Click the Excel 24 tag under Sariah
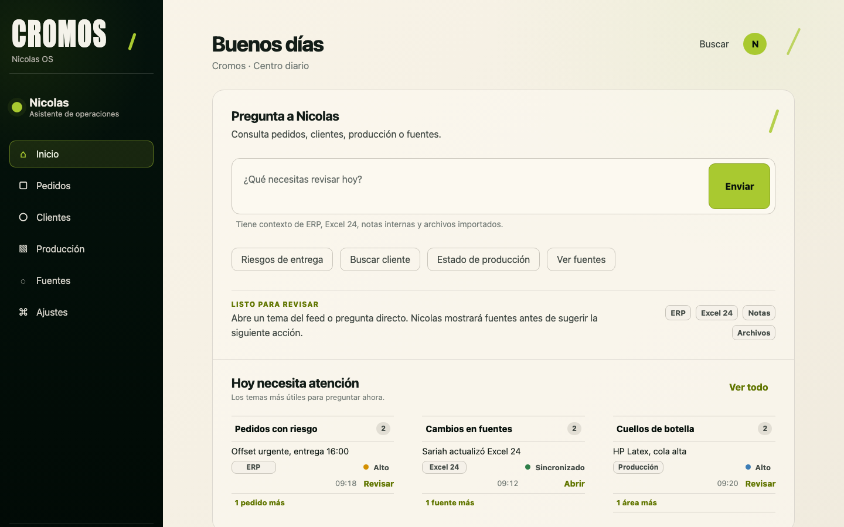844x527 pixels. pyautogui.click(x=444, y=467)
